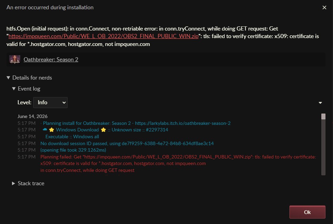Open the Oathbreaker: Season 2 game link
This screenshot has width=333, height=224.
[51, 59]
